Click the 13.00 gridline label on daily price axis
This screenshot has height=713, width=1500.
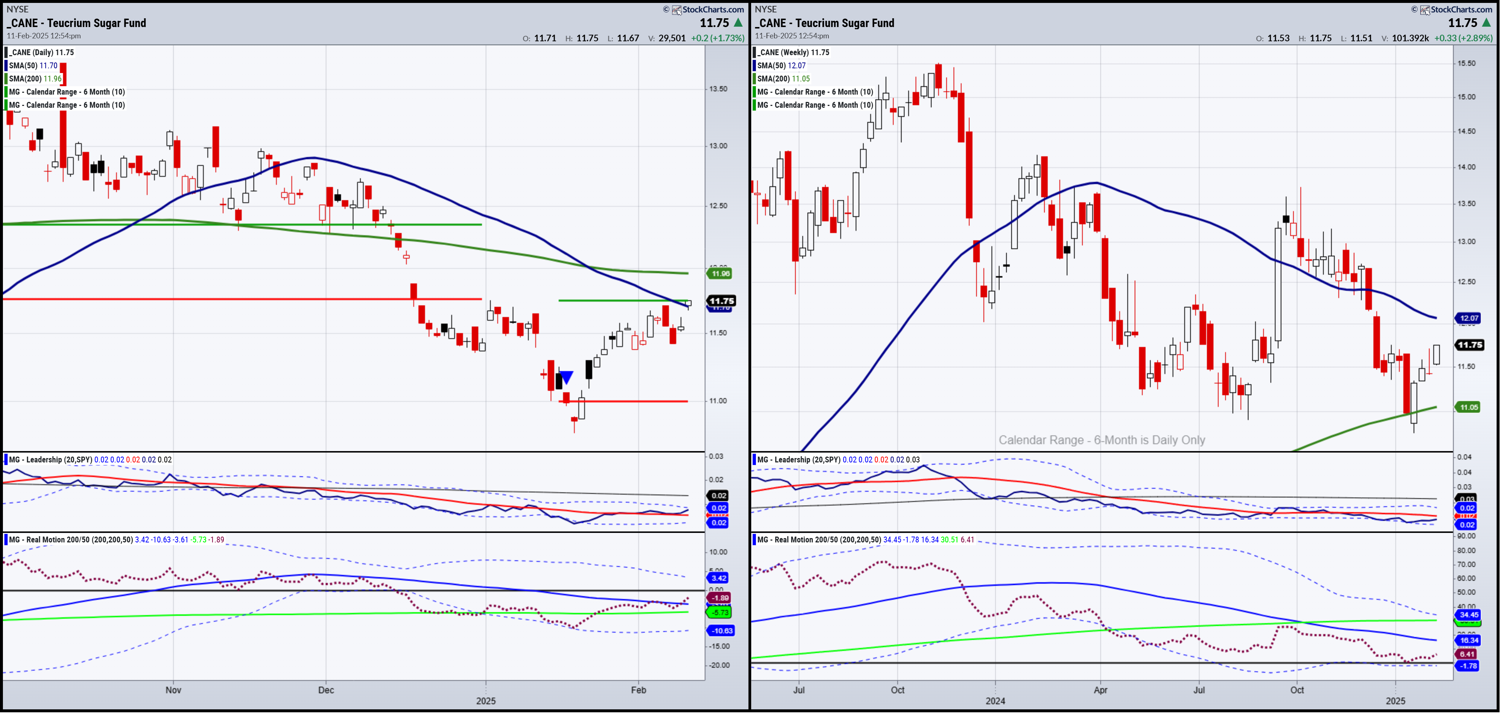click(x=719, y=146)
